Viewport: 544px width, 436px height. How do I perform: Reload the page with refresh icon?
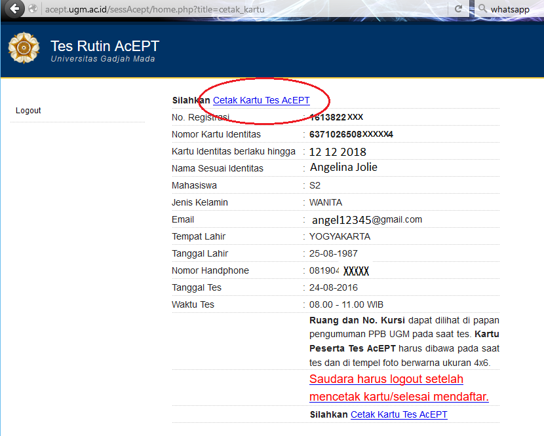pyautogui.click(x=458, y=9)
